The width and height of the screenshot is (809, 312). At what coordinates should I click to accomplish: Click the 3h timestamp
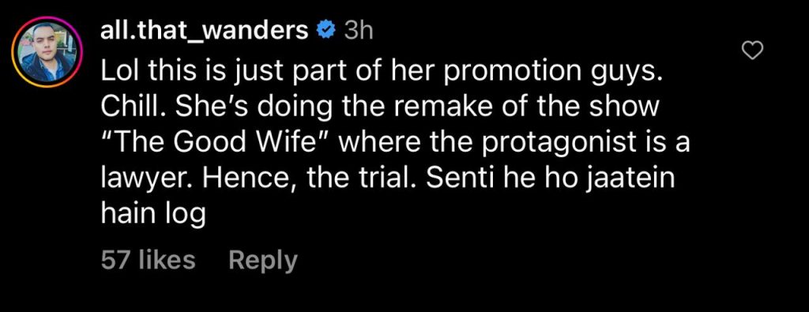(358, 32)
